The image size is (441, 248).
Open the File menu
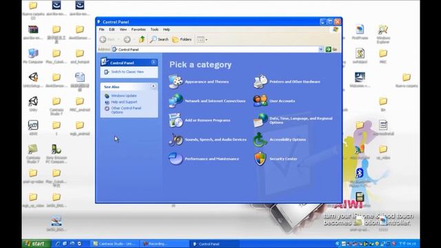click(101, 29)
